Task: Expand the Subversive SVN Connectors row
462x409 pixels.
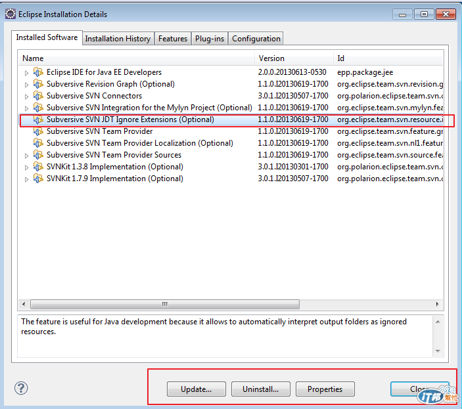Action: 26,97
